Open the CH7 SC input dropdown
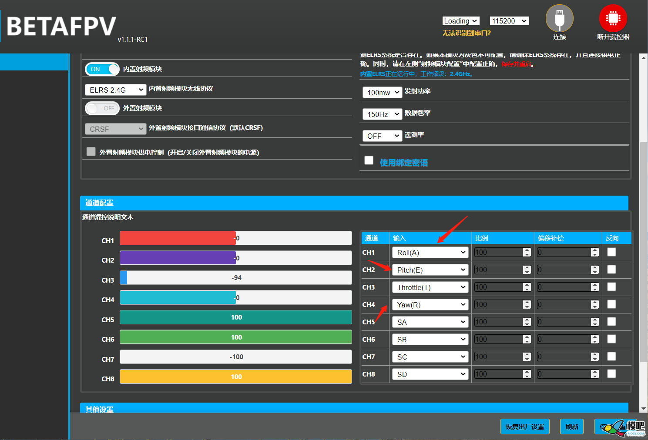 [x=430, y=357]
